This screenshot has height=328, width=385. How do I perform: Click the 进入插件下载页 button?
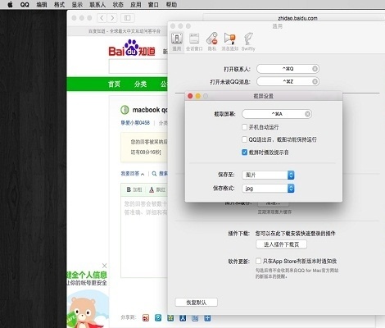point(281,244)
